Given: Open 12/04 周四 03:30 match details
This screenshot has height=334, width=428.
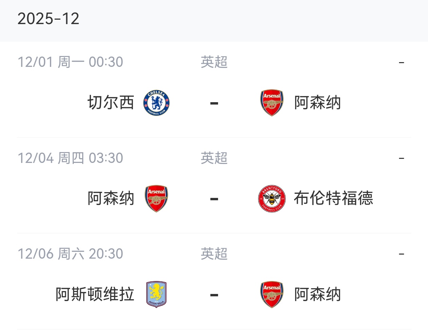Looking at the screenshot, I should click(x=70, y=158).
